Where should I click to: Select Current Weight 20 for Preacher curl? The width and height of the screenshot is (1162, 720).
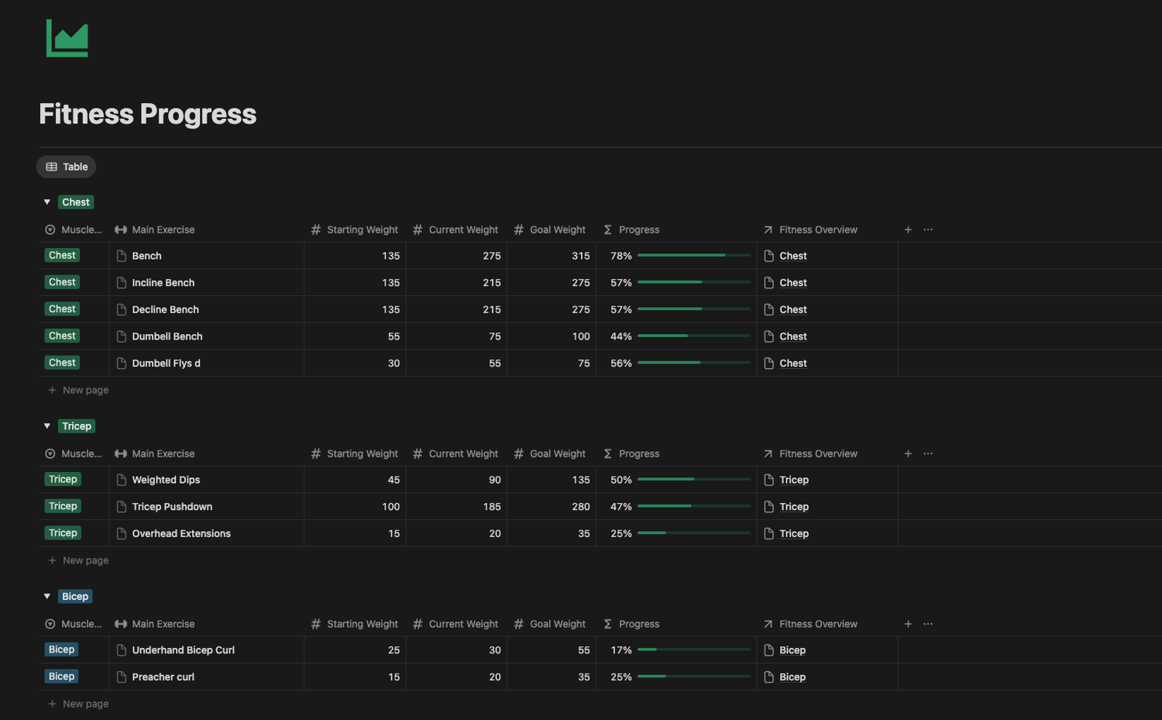point(456,677)
